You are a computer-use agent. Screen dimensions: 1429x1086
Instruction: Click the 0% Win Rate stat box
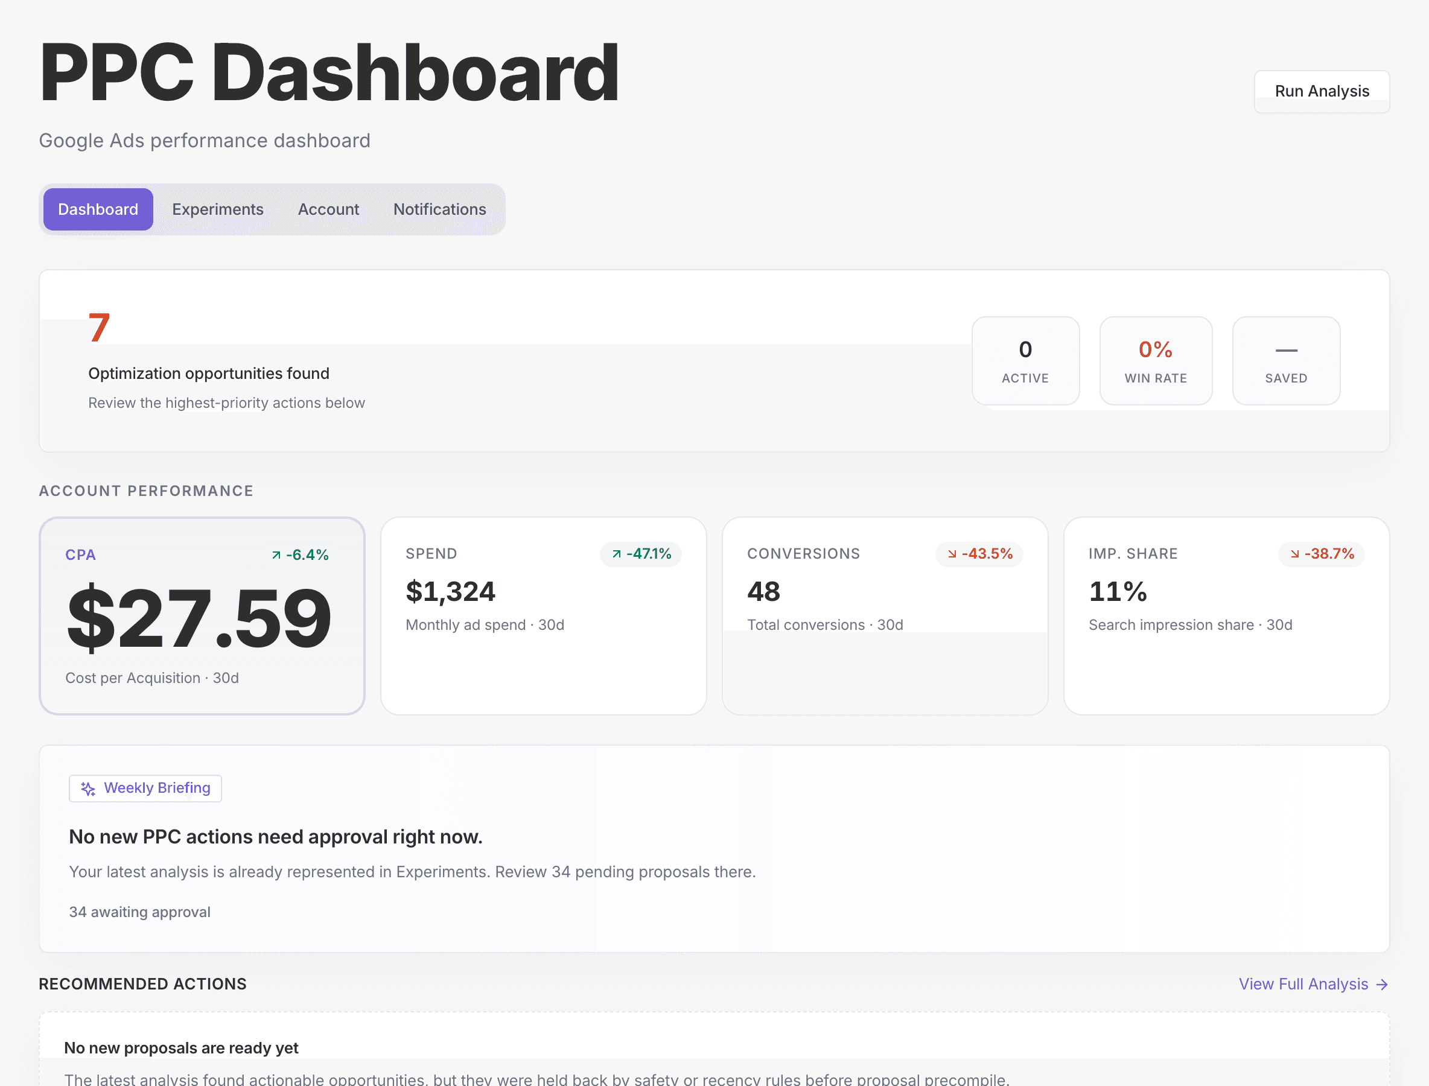click(x=1156, y=360)
